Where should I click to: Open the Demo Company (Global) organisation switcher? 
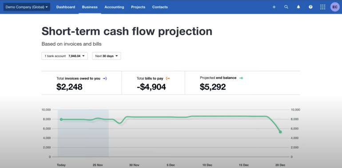point(27,7)
